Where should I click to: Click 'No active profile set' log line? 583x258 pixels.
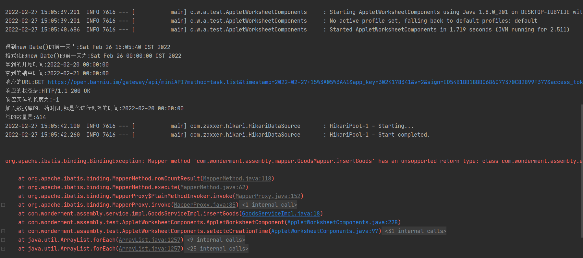[x=271, y=21]
